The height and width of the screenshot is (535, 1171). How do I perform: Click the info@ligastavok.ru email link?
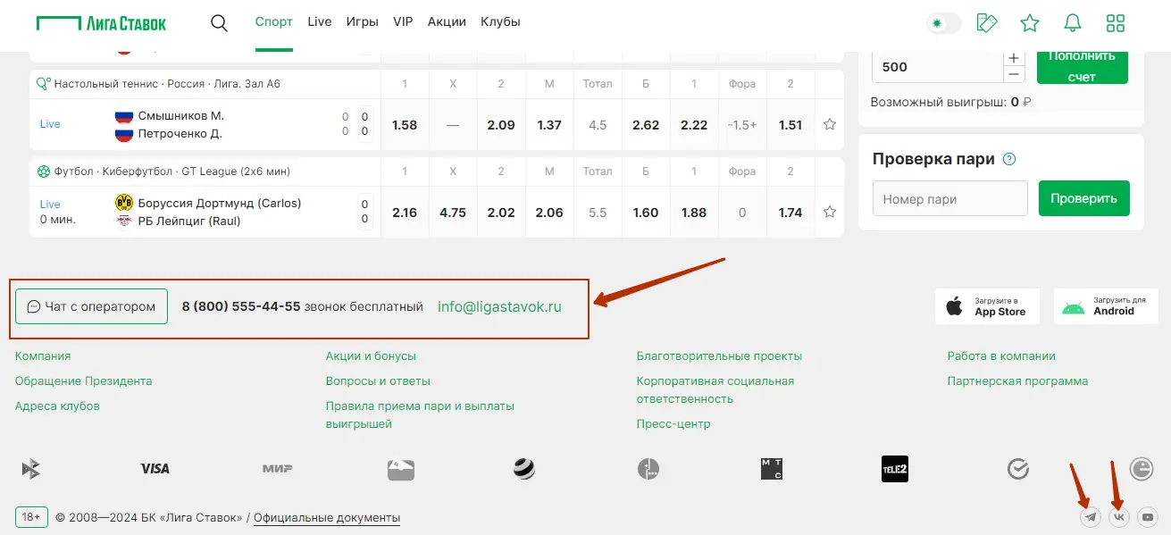pyautogui.click(x=499, y=306)
